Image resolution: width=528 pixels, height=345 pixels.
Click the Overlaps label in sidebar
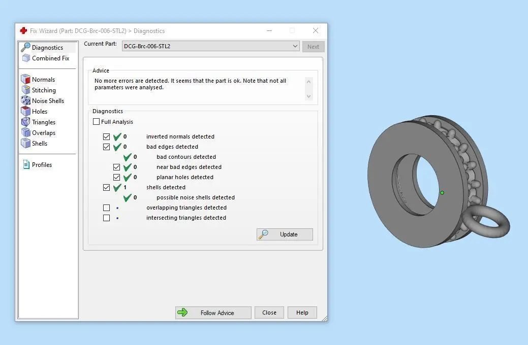click(43, 133)
